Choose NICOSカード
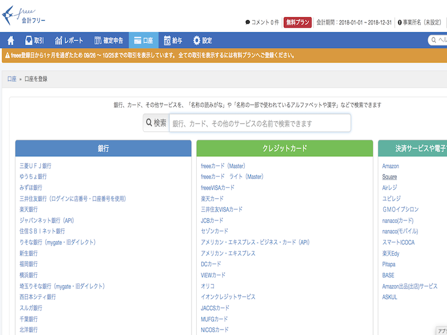 [215, 329]
